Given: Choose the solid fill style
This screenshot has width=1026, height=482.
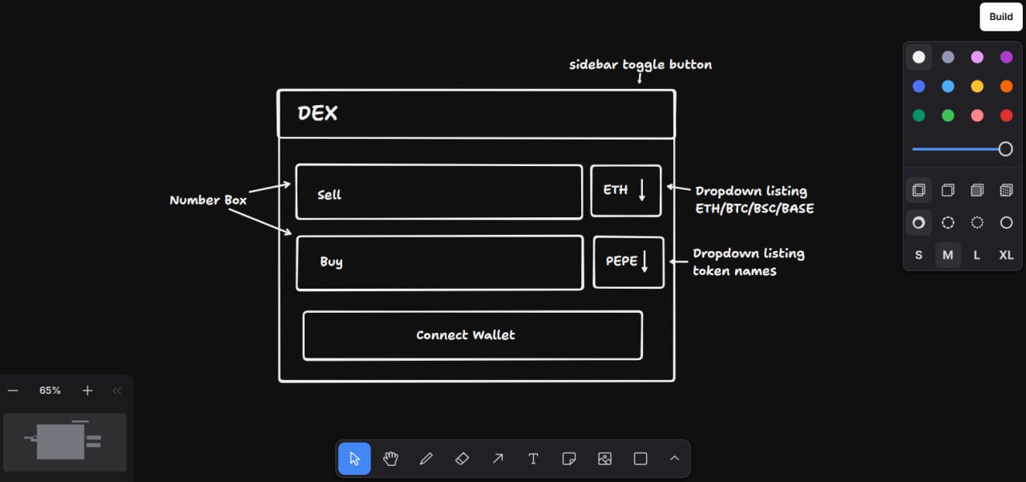Looking at the screenshot, I should tap(977, 191).
